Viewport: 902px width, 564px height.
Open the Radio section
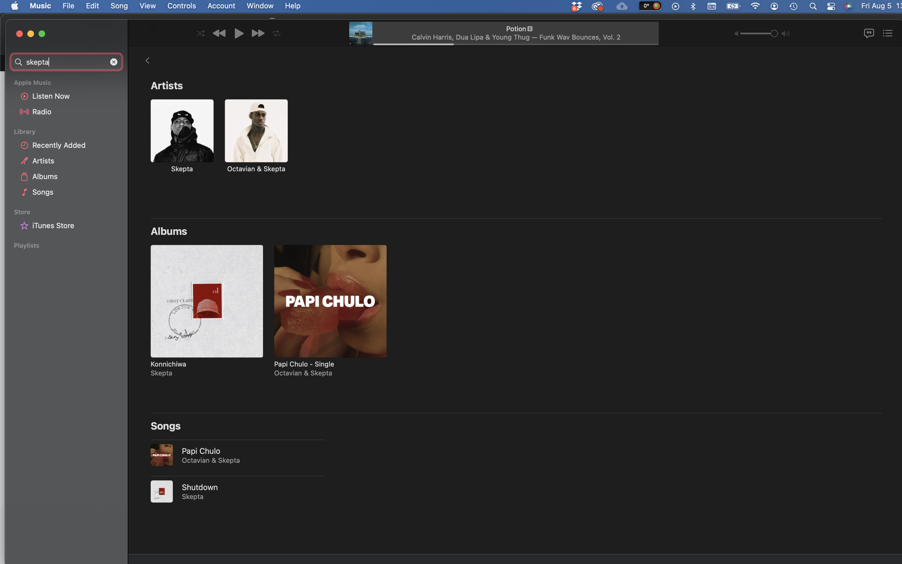41,112
